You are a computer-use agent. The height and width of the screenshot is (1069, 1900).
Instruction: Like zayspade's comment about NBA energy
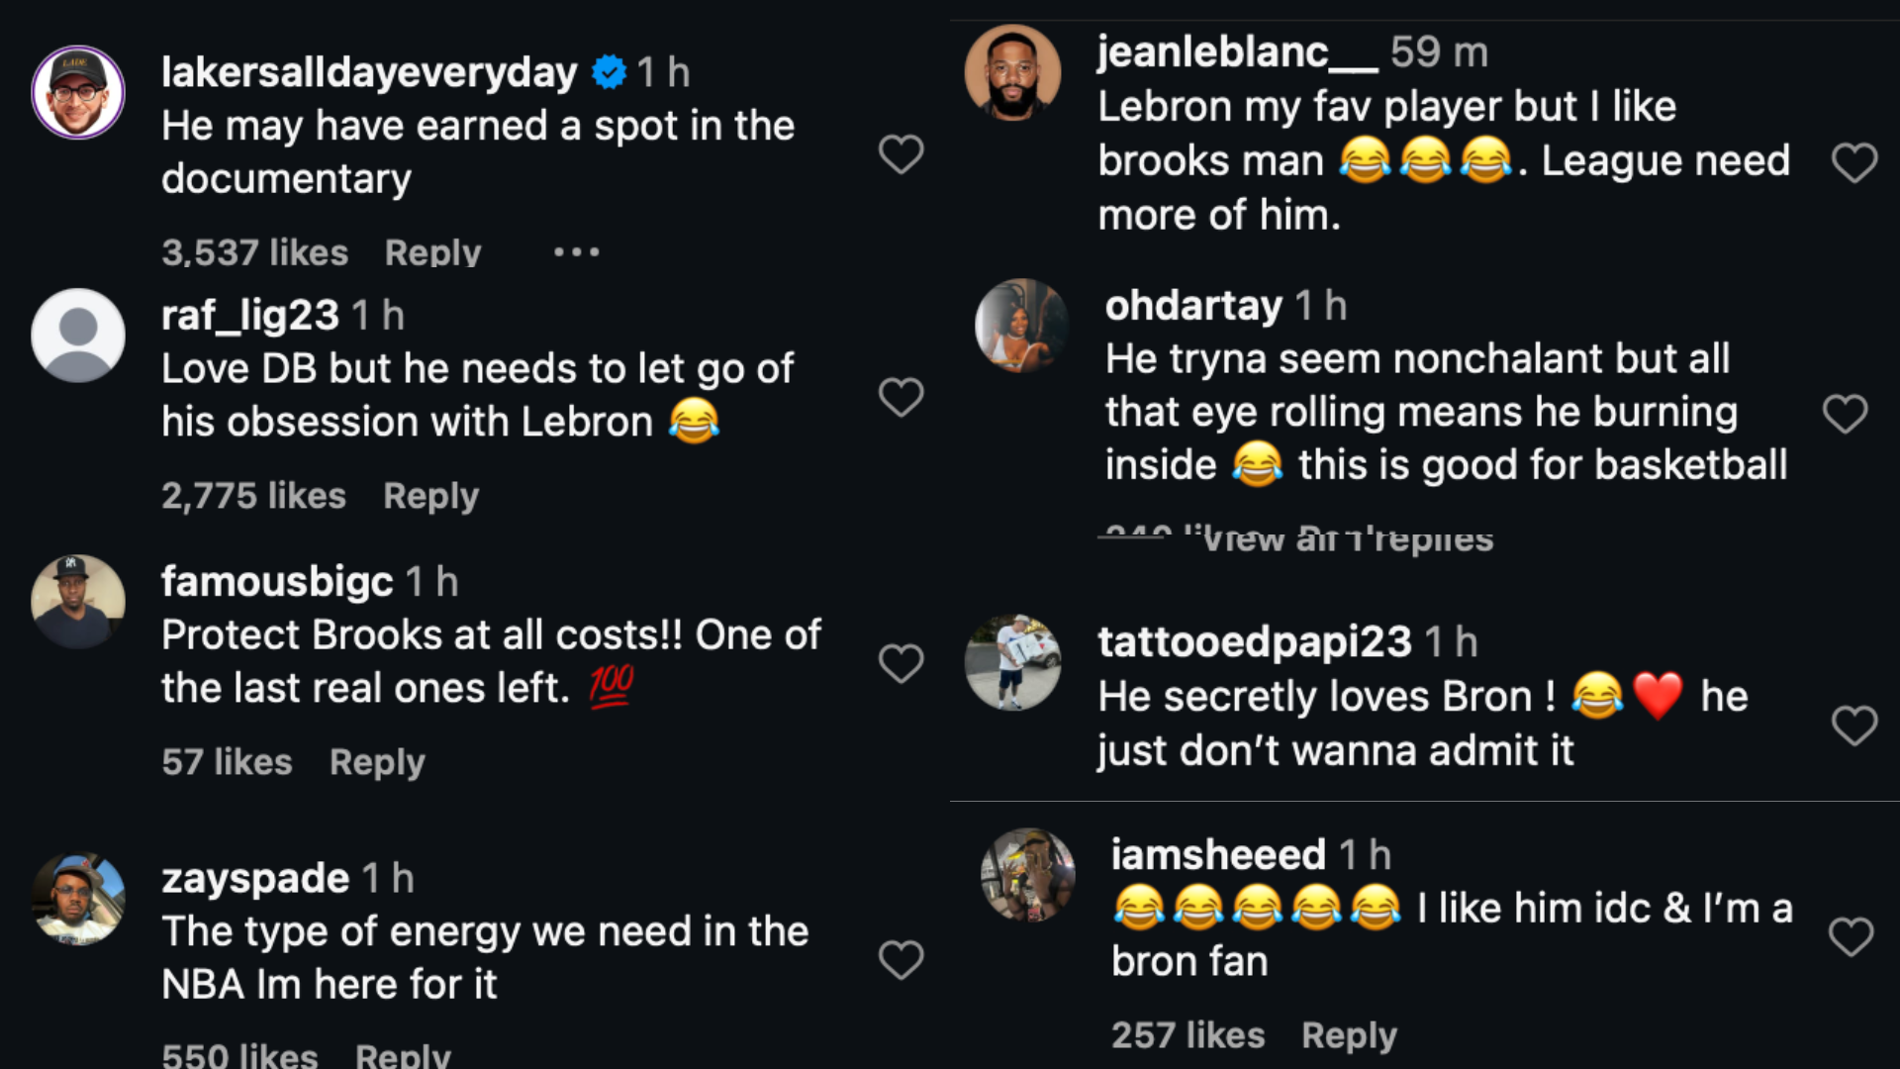[x=901, y=960]
